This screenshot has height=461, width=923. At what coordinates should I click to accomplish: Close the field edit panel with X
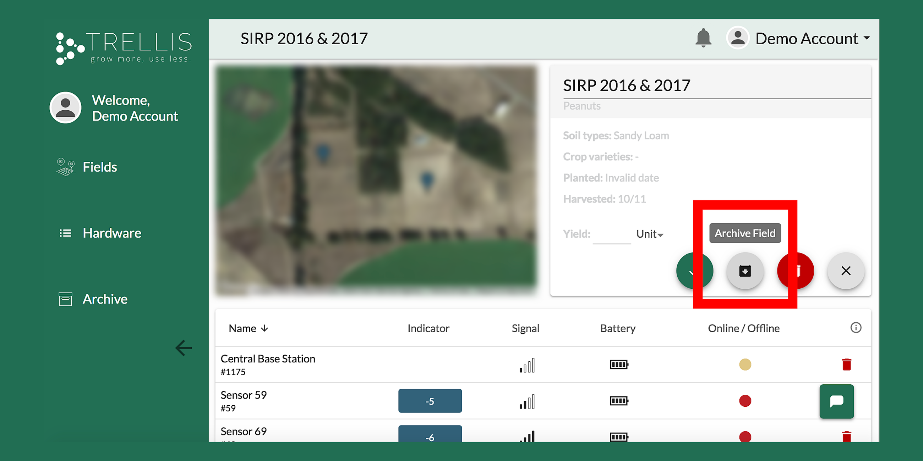click(x=846, y=271)
